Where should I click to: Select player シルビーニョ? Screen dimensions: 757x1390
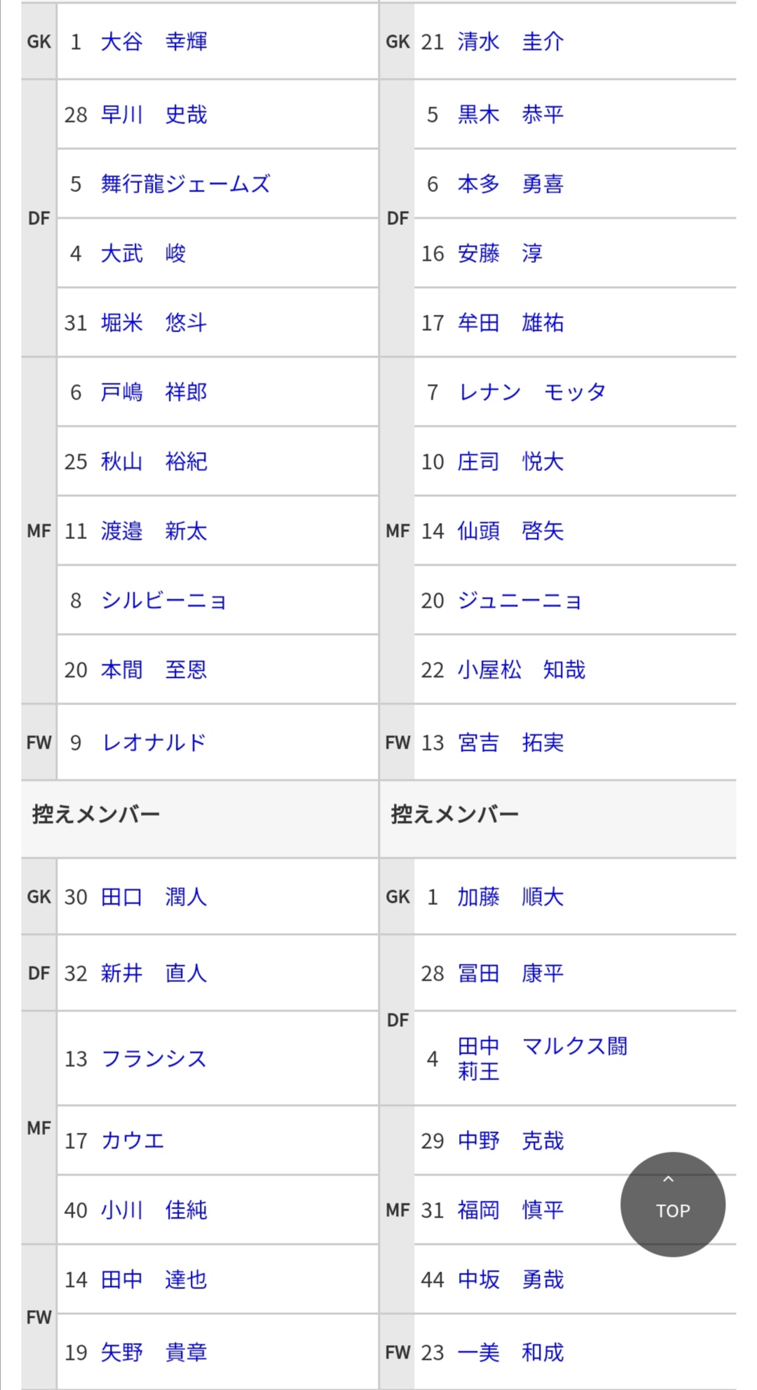tap(163, 601)
